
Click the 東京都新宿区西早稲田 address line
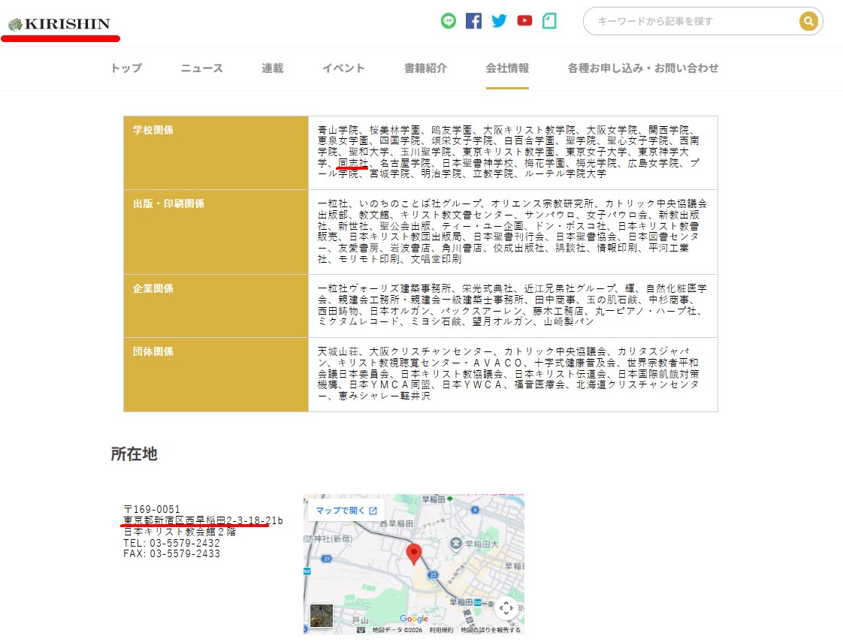pos(203,520)
